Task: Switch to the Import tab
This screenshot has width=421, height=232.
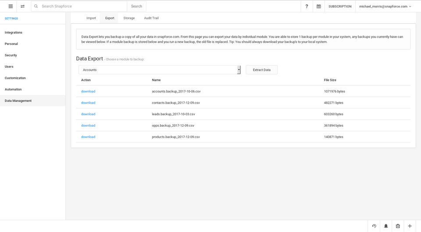Action: point(91,18)
